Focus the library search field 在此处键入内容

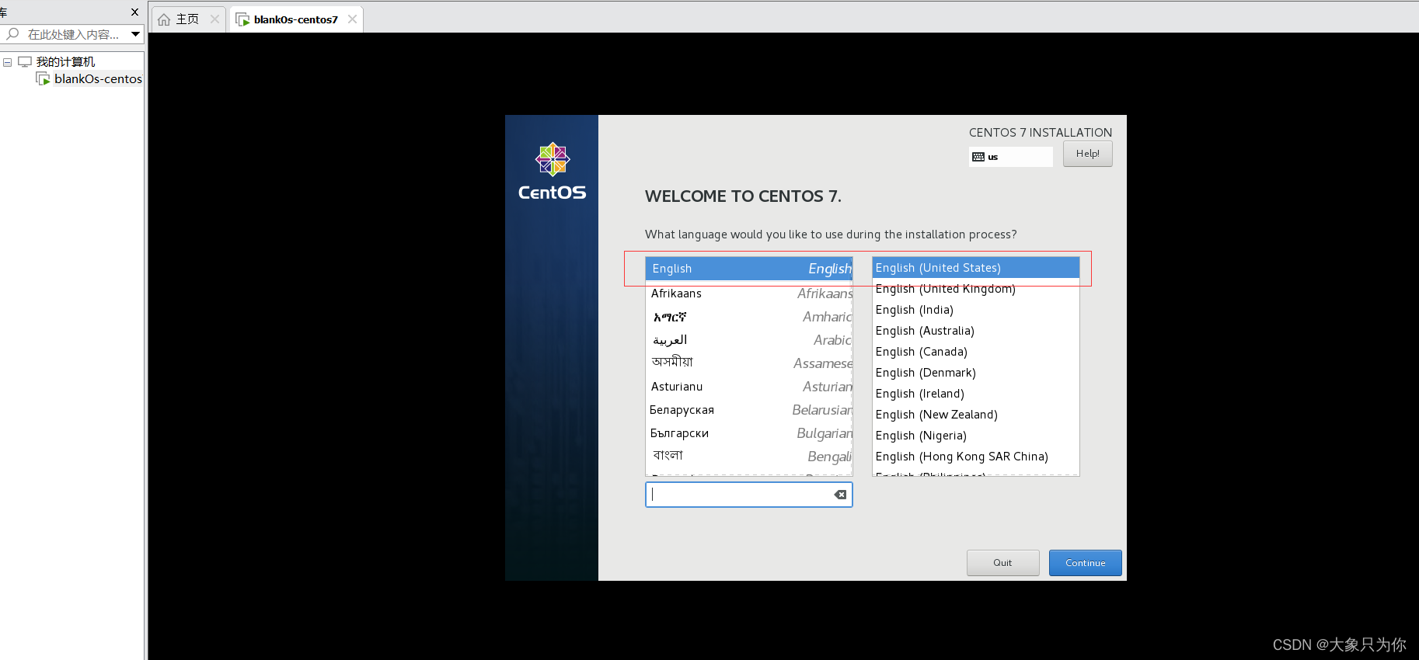[x=73, y=34]
